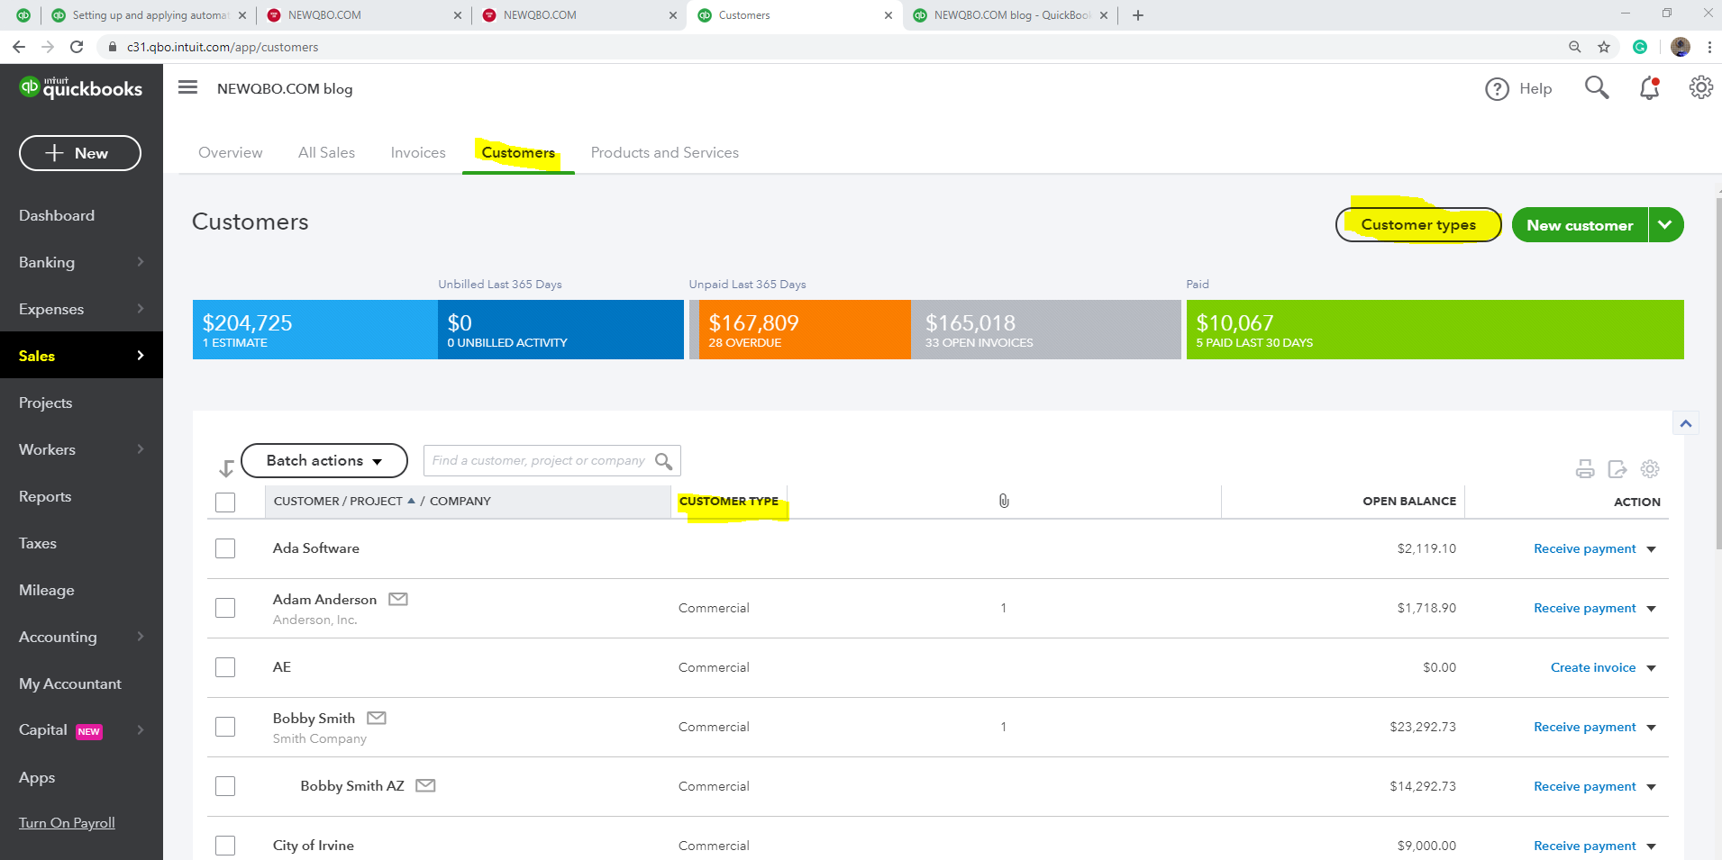Open the Products and Services tab
The image size is (1722, 860).
coord(664,152)
